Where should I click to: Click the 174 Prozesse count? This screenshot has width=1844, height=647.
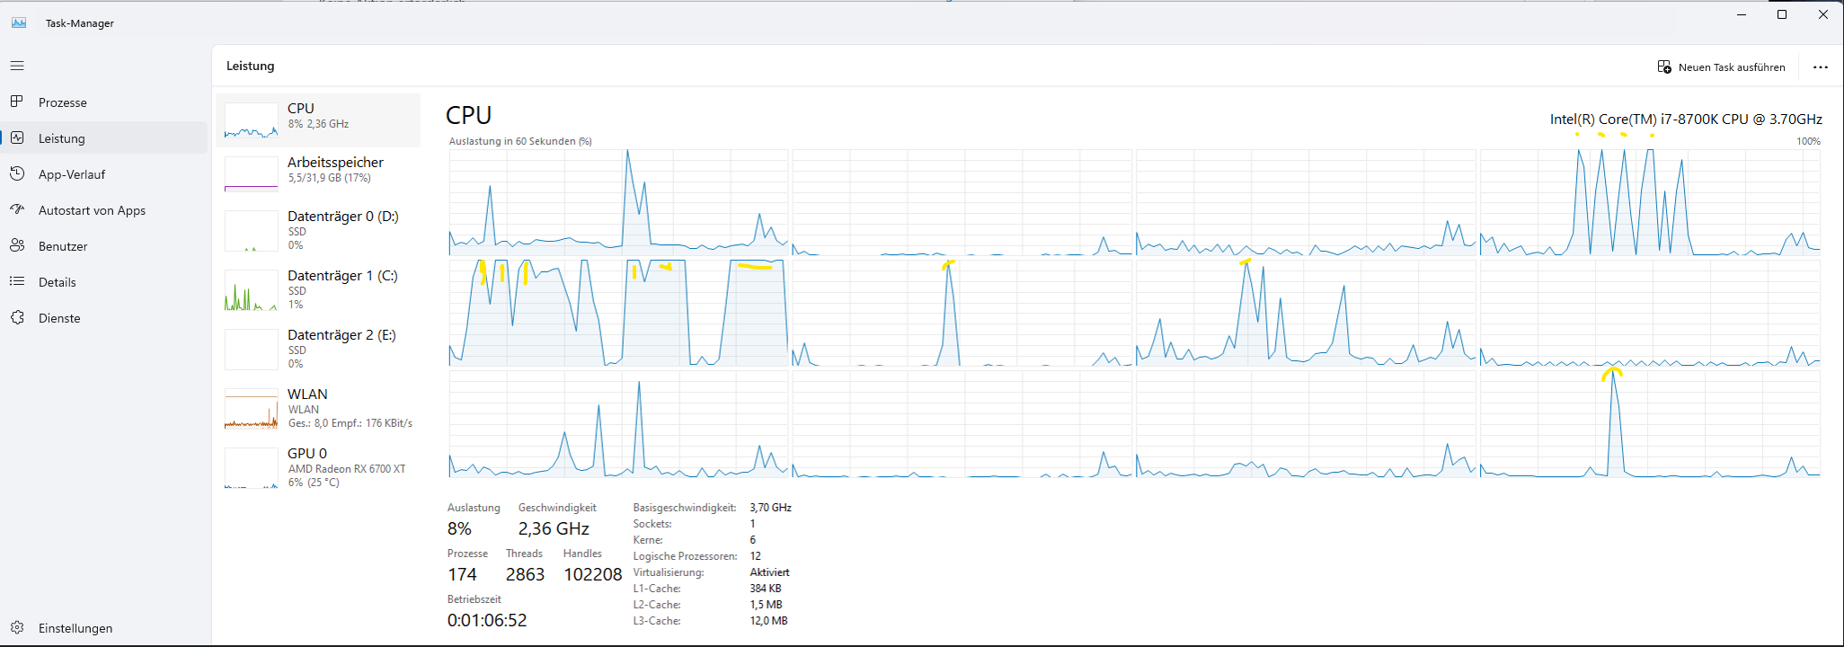coord(462,574)
